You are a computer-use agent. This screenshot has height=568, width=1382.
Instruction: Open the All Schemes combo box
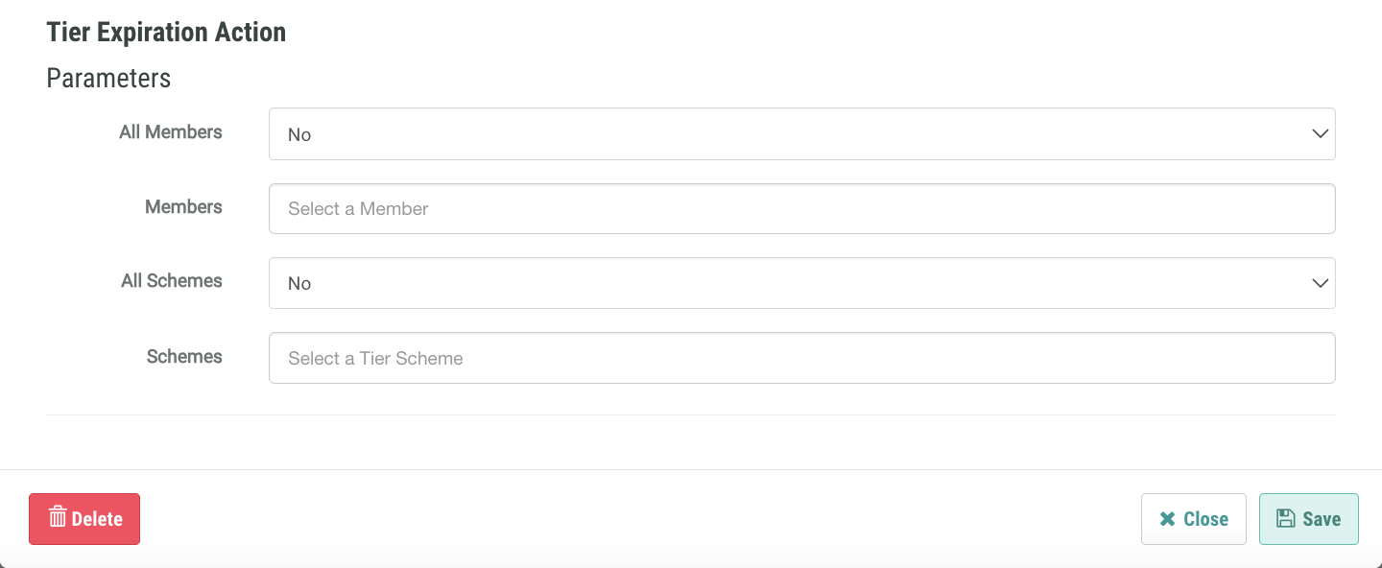pyautogui.click(x=801, y=283)
